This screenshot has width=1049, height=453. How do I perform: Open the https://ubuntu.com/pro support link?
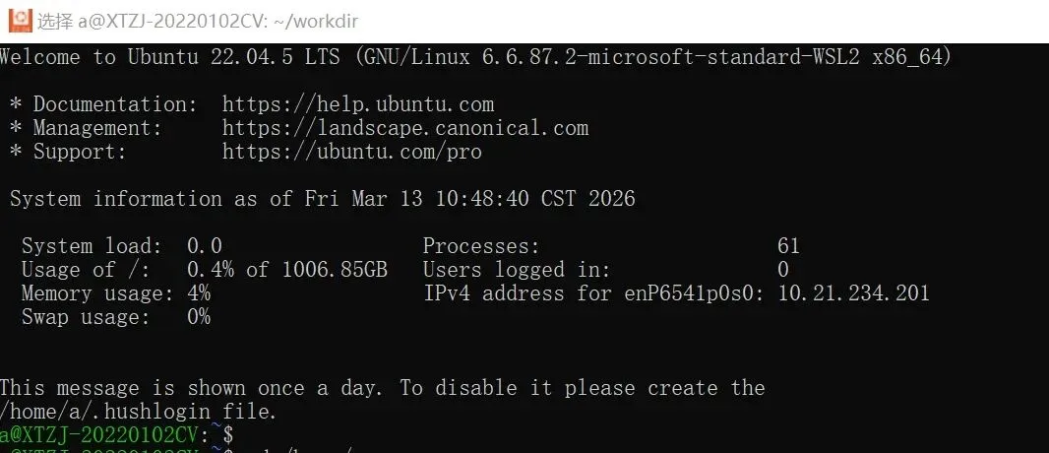coord(351,152)
